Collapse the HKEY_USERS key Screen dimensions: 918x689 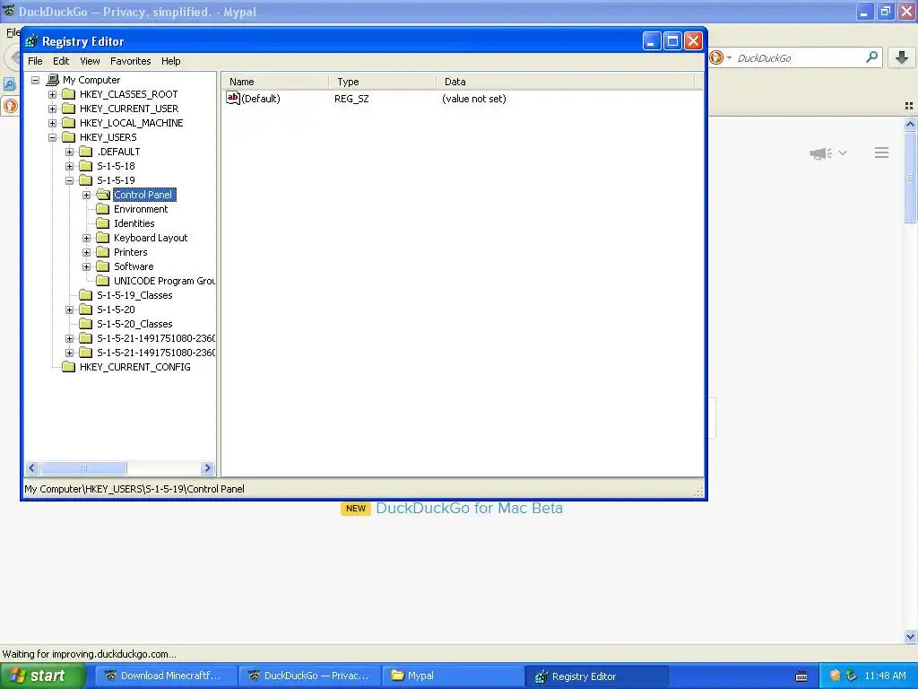(52, 137)
